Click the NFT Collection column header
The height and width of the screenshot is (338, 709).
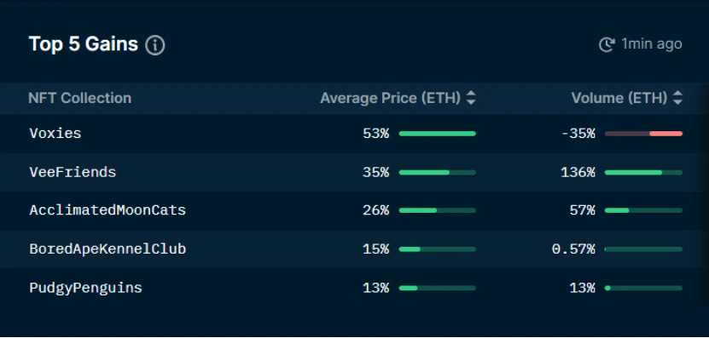[x=80, y=98]
